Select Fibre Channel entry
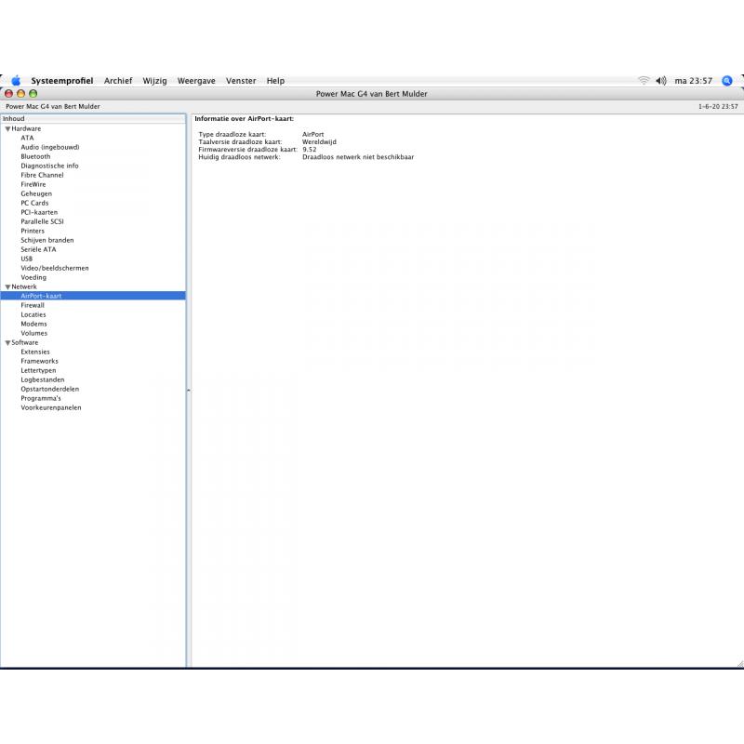Screen dimensions: 744x744 [42, 175]
